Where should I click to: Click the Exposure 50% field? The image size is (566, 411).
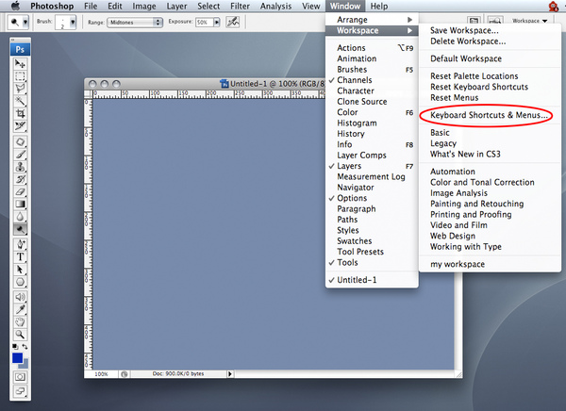click(x=204, y=23)
